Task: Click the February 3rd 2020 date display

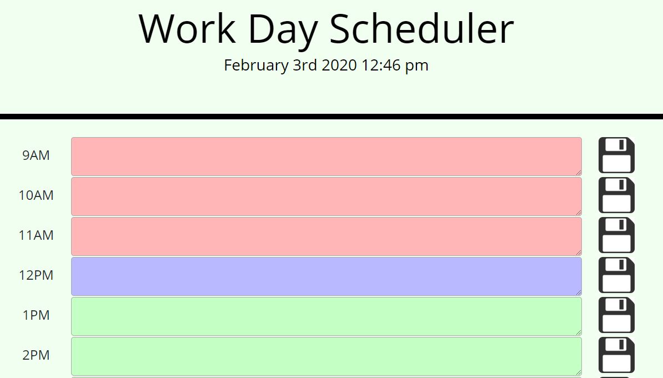Action: [x=325, y=65]
